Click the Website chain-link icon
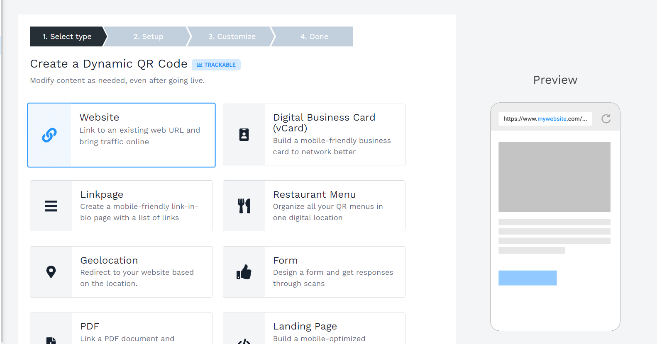Viewport: 657px width, 344px height. click(49, 135)
